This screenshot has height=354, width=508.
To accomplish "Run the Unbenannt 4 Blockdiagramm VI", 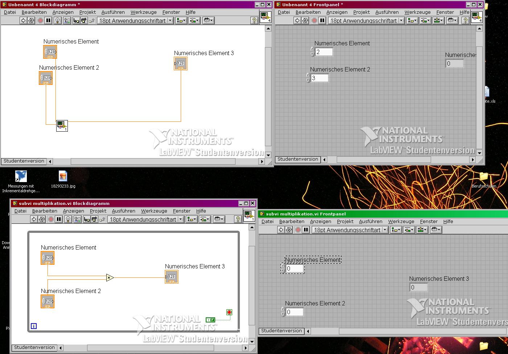I will point(23,21).
